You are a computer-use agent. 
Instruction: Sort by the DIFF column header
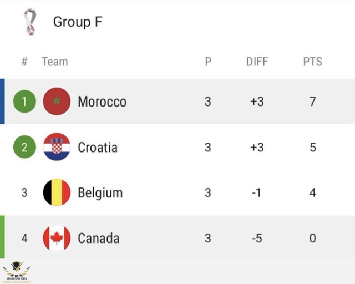pyautogui.click(x=257, y=62)
